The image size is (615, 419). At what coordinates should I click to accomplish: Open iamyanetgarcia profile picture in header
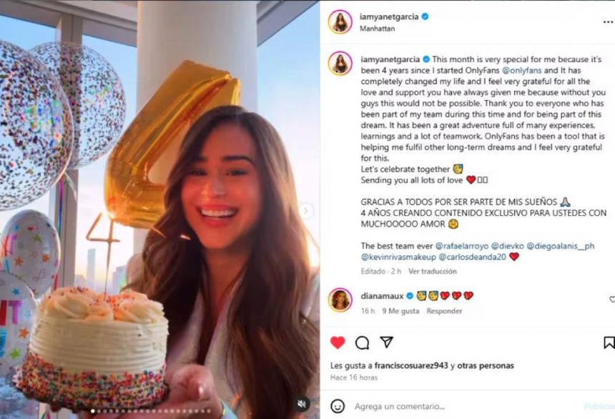pos(340,22)
